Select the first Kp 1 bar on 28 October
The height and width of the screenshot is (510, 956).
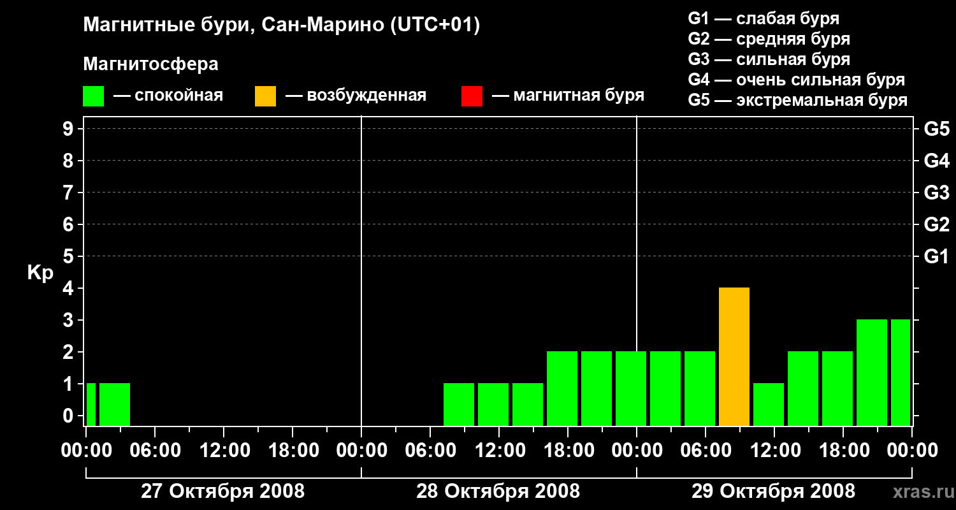point(459,404)
